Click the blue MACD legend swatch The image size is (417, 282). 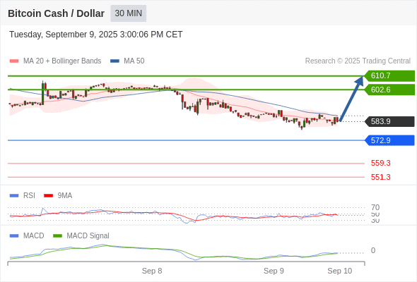click(x=14, y=236)
